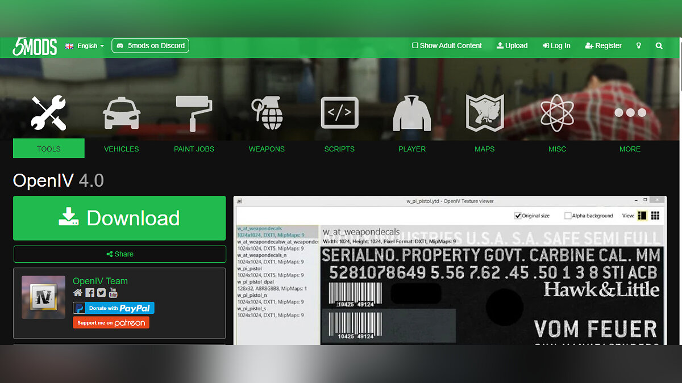This screenshot has width=682, height=383.
Task: Select the Tools tab
Action: 49,149
